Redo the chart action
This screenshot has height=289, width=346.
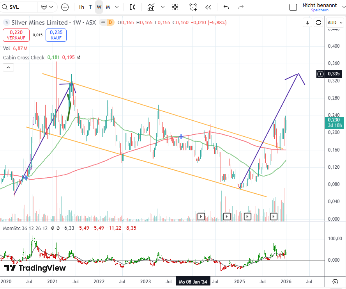point(241,7)
